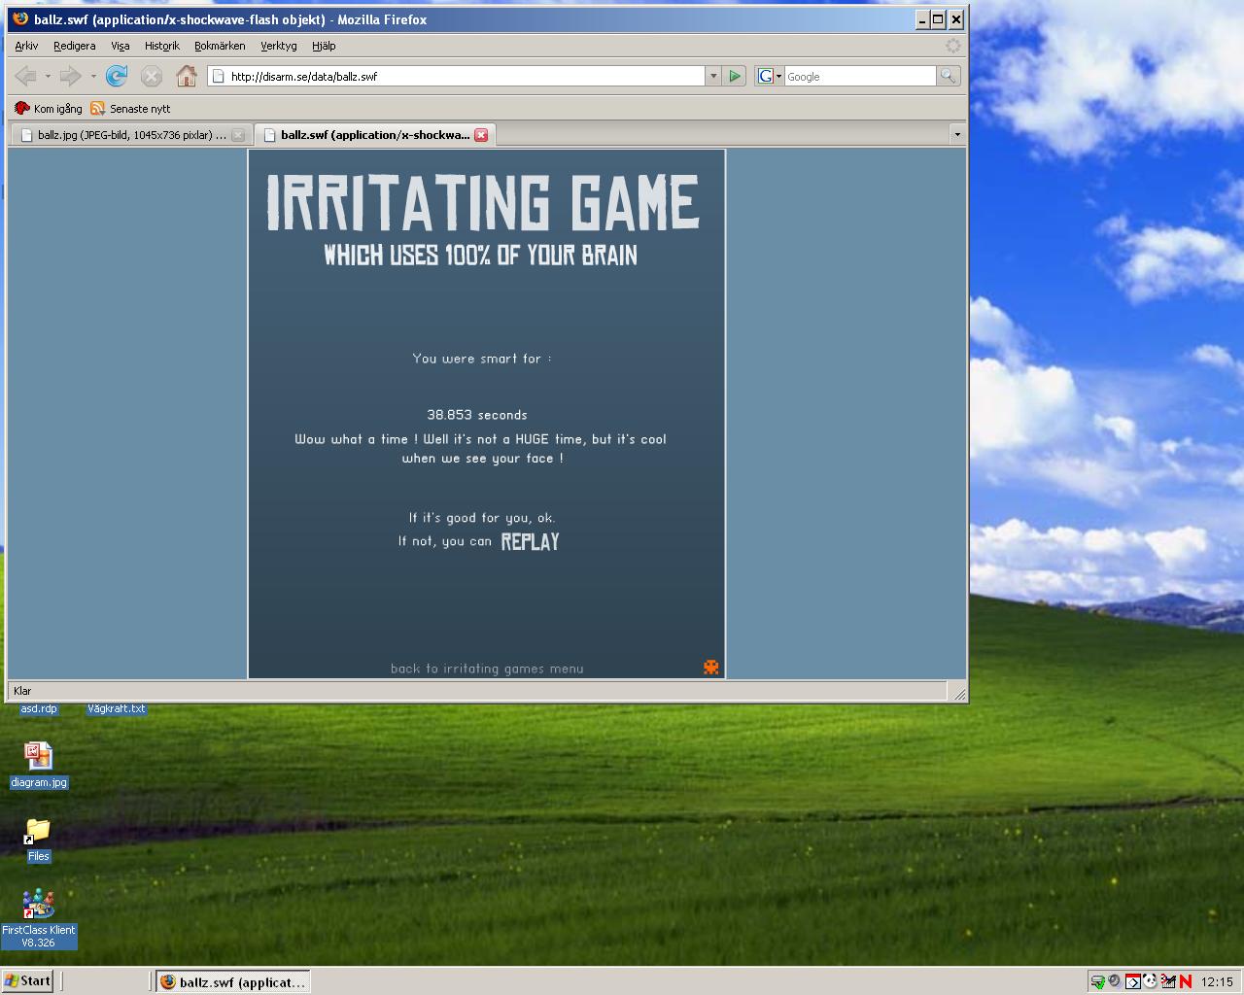Click the Firefox title bar logo
Viewport: 1244px width, 995px height.
20,19
